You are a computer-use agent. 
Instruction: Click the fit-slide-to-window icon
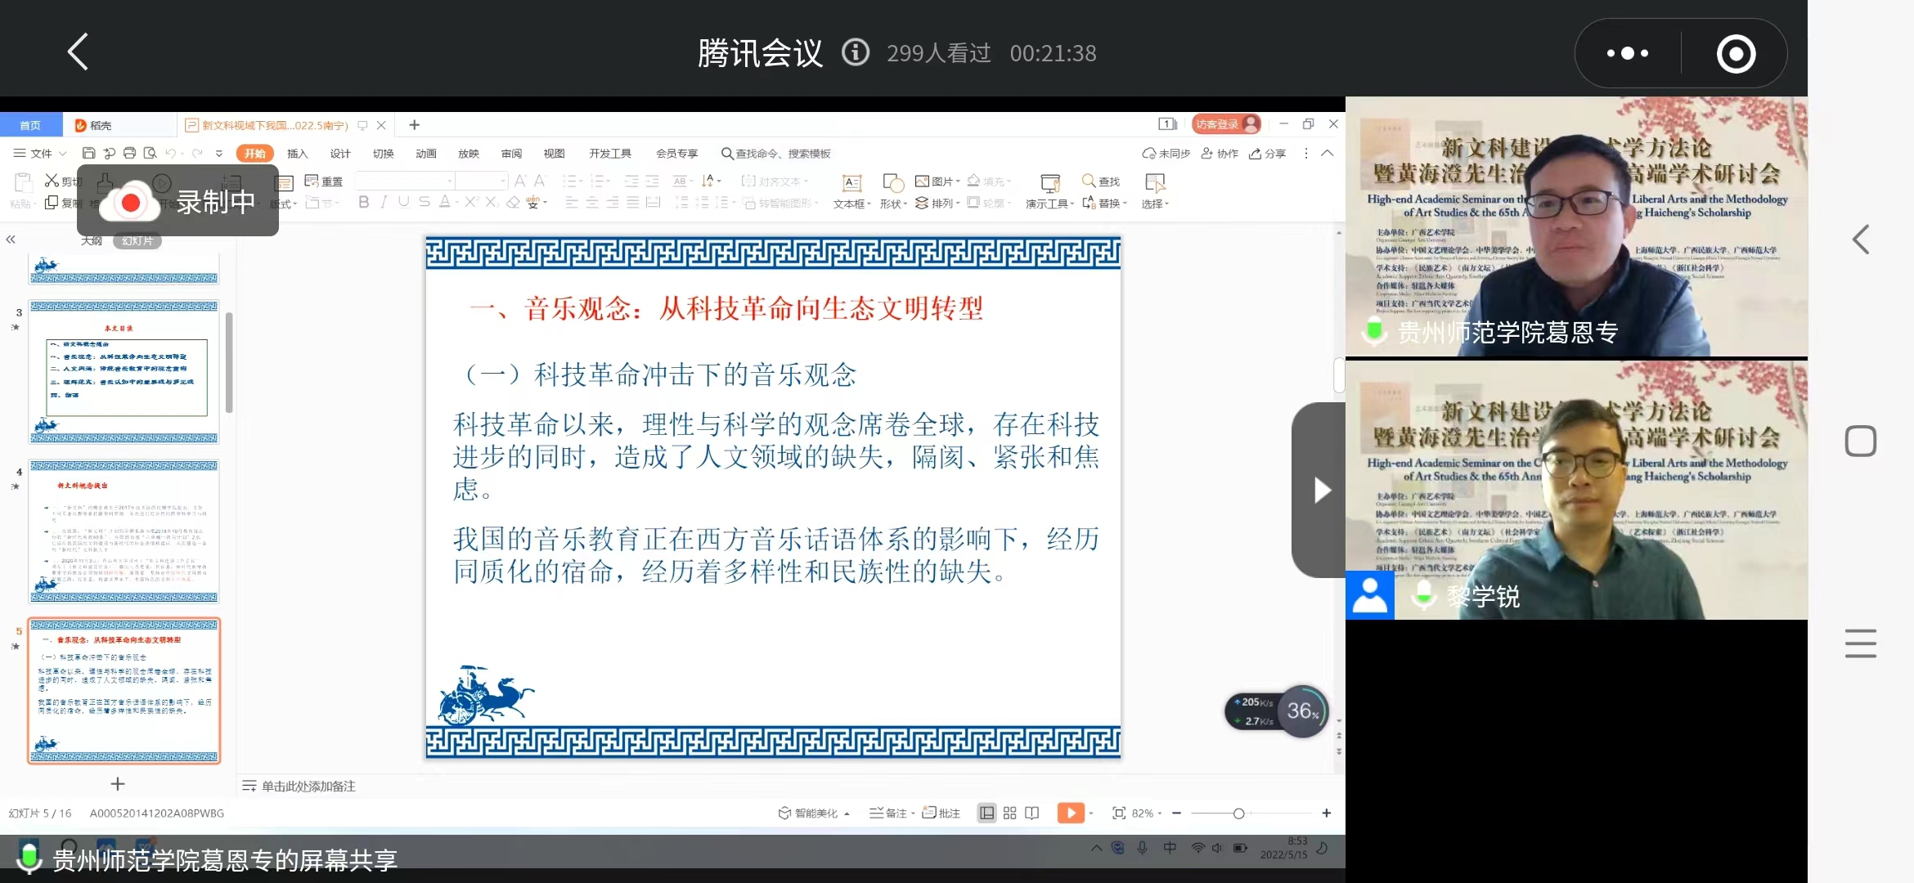coord(1118,813)
